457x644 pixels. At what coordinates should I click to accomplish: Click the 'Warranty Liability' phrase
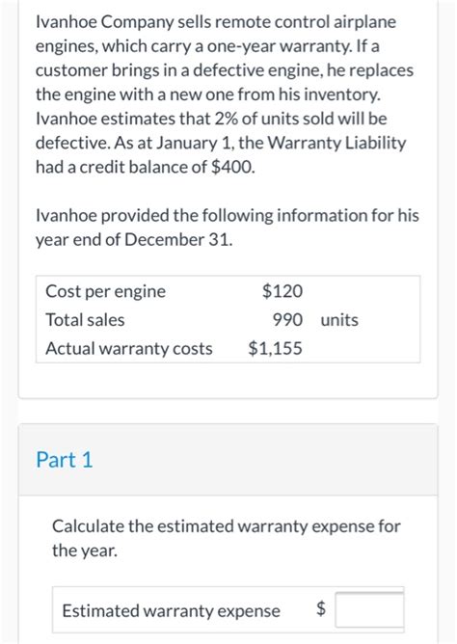point(336,143)
